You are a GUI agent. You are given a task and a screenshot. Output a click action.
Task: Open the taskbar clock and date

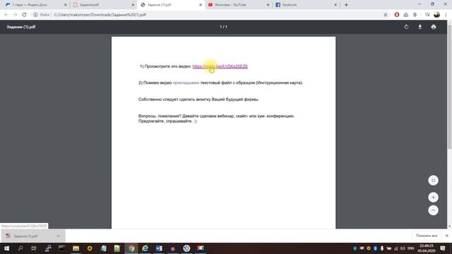coord(427,248)
